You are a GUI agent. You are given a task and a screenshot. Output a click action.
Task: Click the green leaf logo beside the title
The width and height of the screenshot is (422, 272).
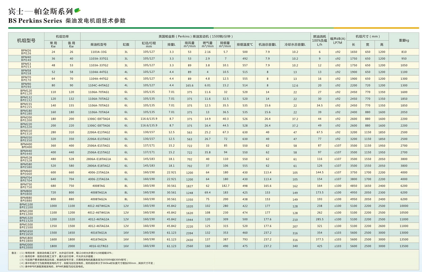point(77,11)
